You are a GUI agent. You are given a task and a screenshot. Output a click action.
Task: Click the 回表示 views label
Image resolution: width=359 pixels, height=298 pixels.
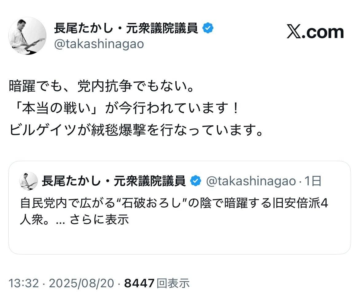(x=173, y=283)
